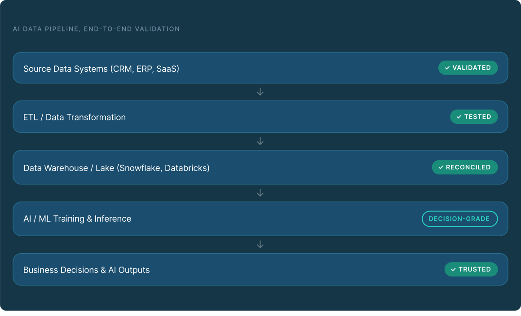
Task: Click the down arrow below ETL / Data Transformation
Action: tap(260, 141)
